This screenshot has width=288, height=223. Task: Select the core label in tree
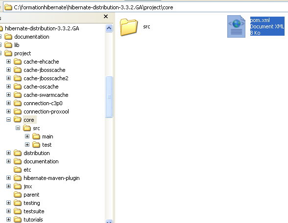(29, 120)
